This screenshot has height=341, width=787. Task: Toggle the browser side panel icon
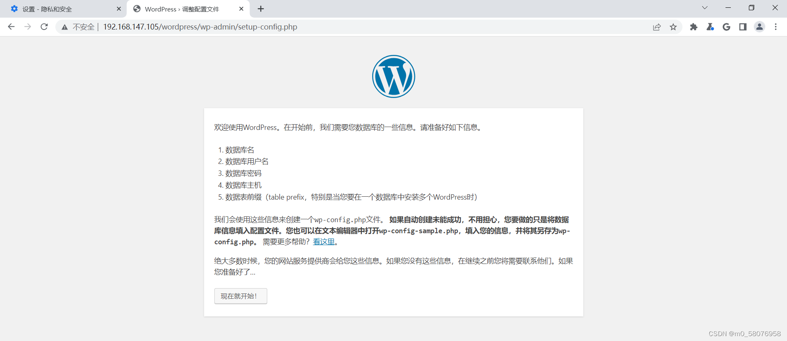(743, 27)
